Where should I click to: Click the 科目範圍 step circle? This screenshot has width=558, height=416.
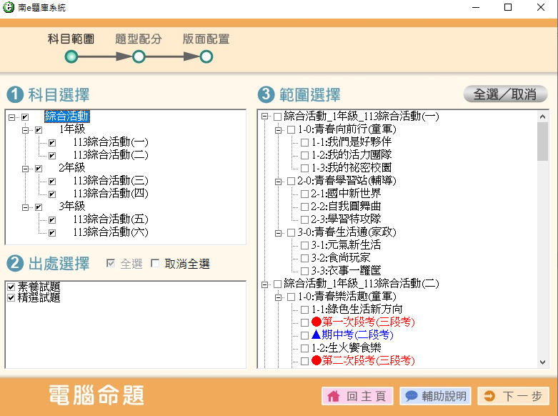[x=71, y=56]
